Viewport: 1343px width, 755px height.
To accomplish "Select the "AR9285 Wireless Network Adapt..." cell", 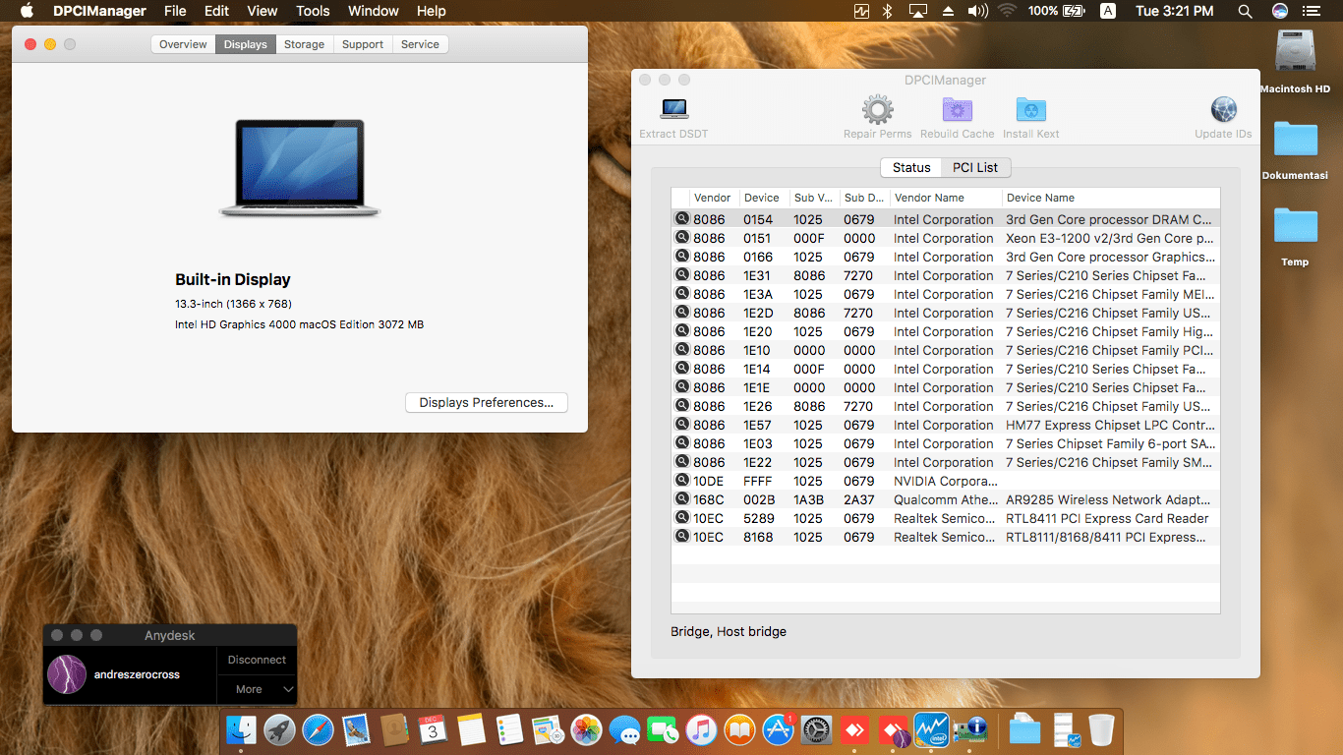I will [x=1111, y=499].
